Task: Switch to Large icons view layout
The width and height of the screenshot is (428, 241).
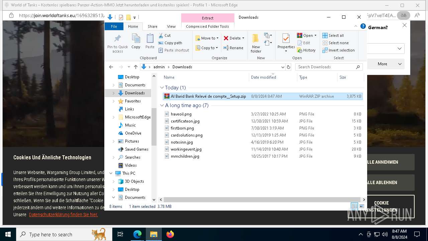Action: 361,207
